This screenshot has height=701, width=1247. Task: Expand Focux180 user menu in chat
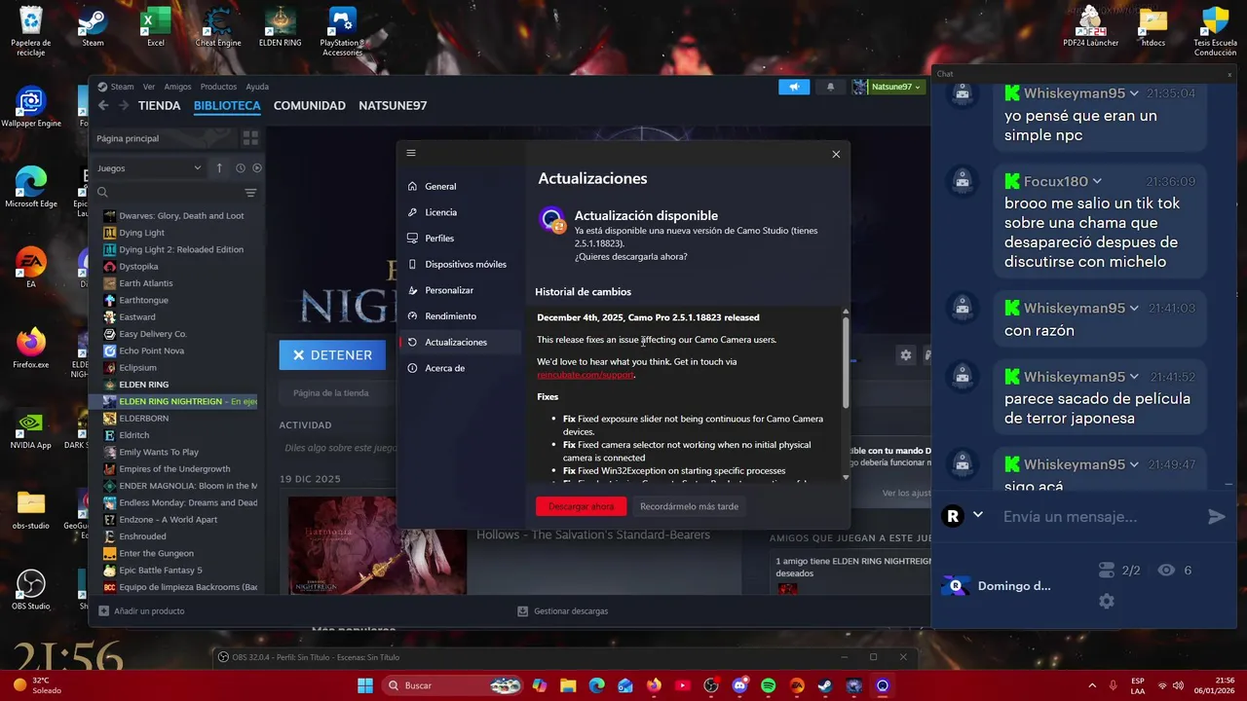[x=1097, y=181]
